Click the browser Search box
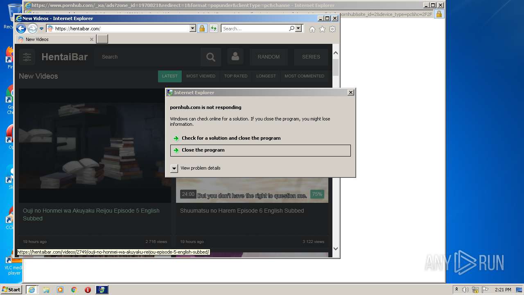This screenshot has width=524, height=295. pyautogui.click(x=255, y=29)
